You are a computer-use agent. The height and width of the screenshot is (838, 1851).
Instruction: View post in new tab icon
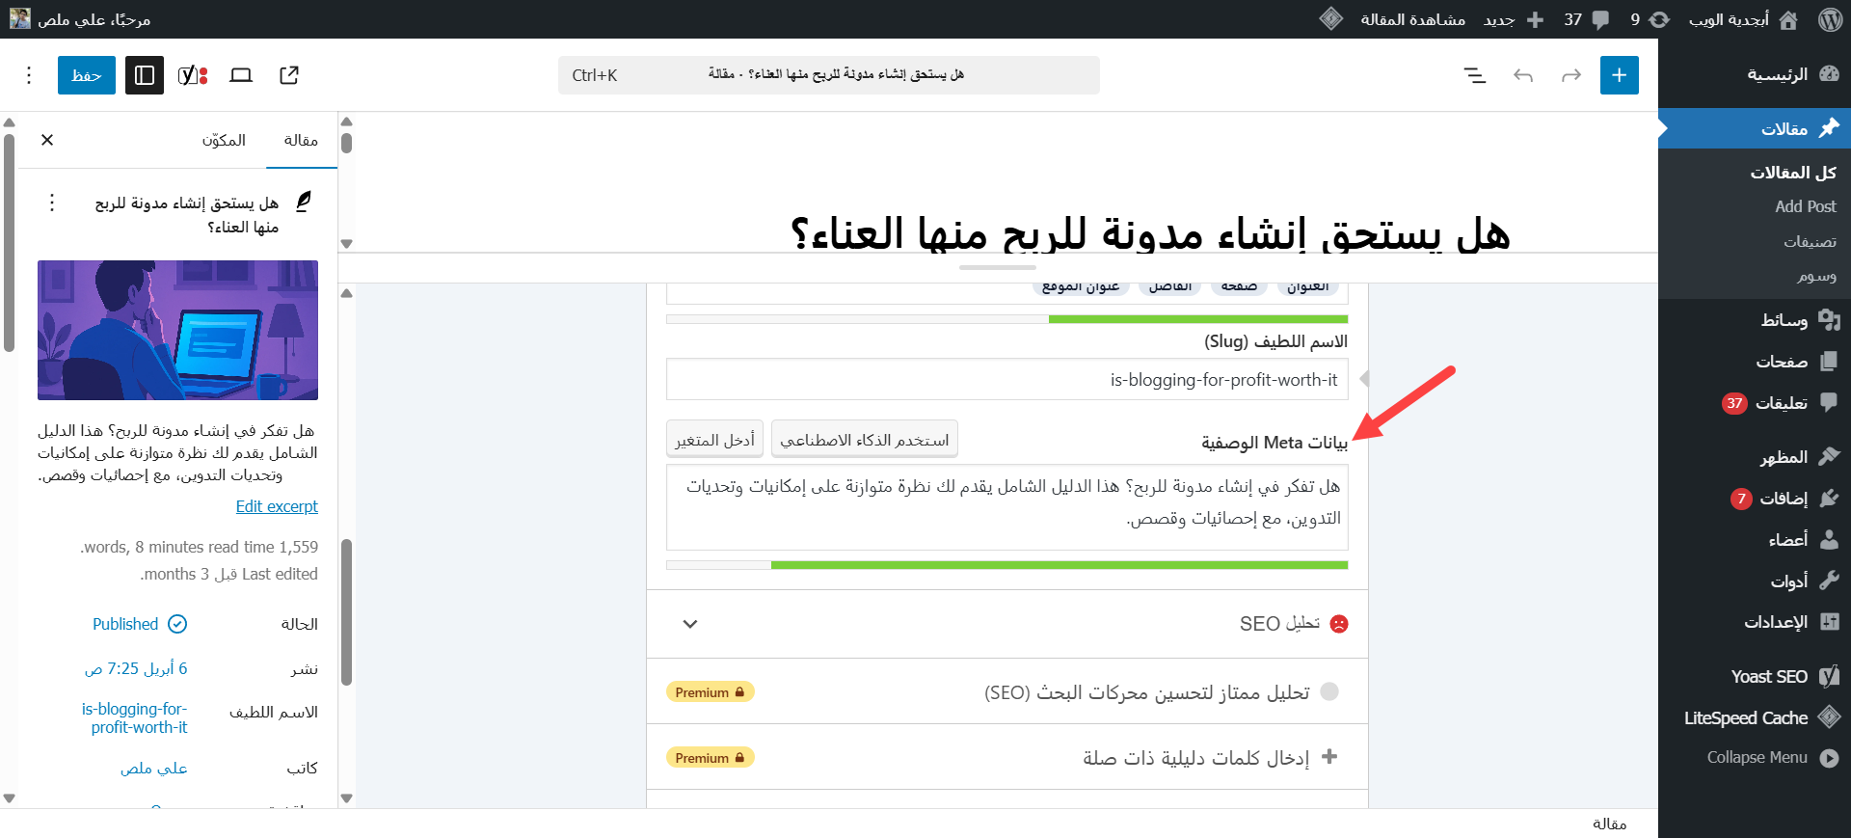(x=289, y=75)
